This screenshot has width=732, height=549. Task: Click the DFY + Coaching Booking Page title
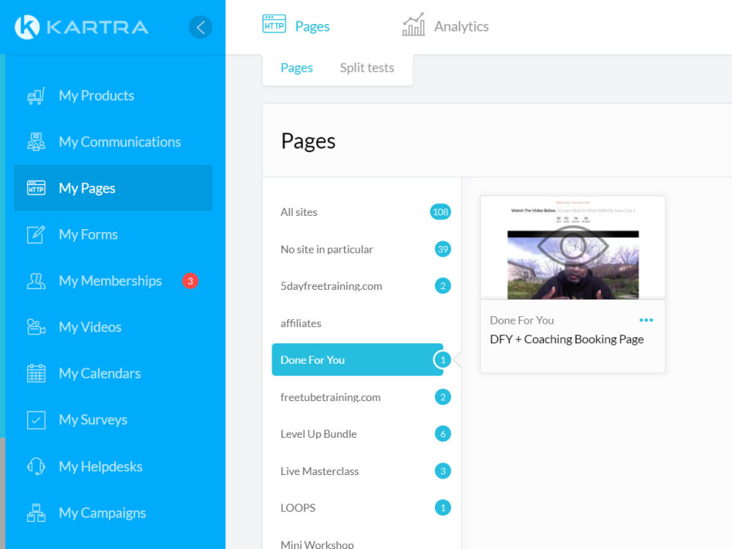(x=567, y=340)
